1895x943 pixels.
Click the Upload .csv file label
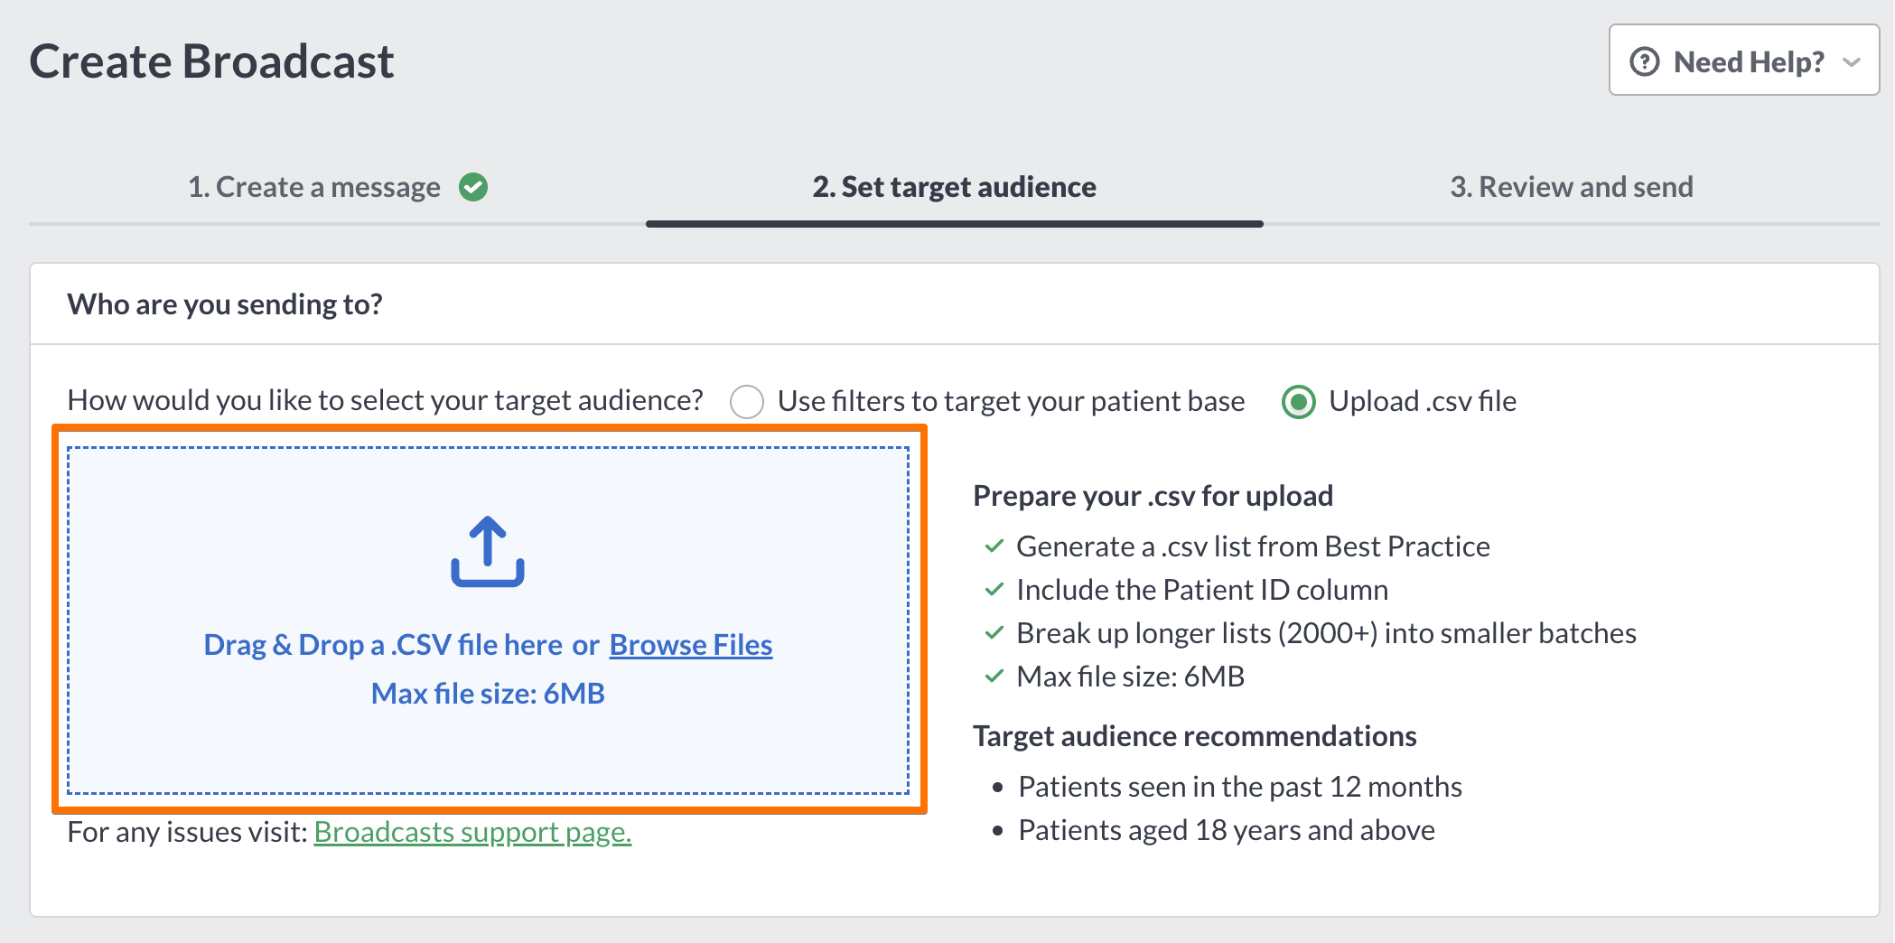(x=1423, y=401)
